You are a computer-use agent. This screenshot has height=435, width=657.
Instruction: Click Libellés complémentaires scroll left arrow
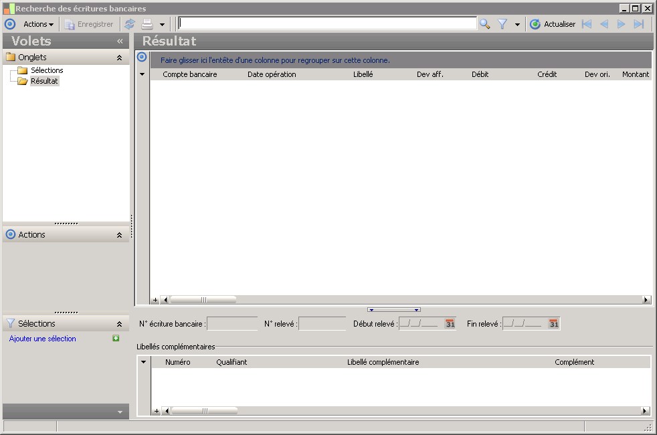point(167,411)
